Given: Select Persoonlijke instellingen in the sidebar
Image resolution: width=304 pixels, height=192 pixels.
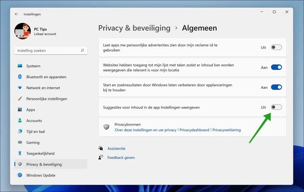Looking at the screenshot, I should click(47, 99).
